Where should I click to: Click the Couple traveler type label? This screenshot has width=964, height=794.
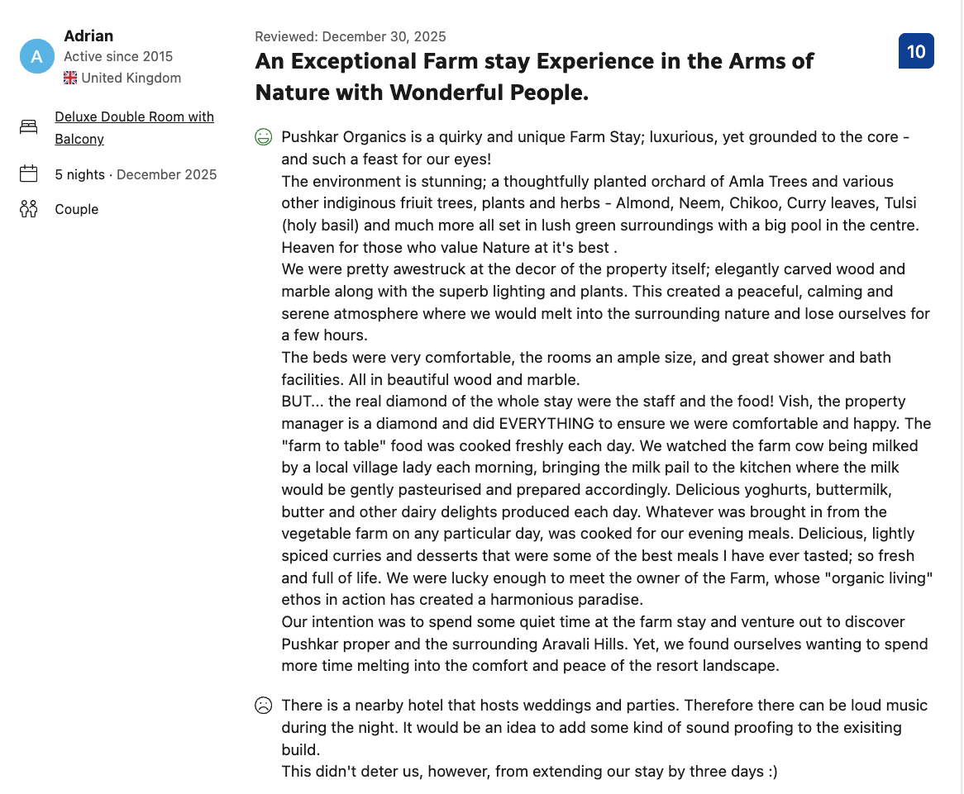76,209
